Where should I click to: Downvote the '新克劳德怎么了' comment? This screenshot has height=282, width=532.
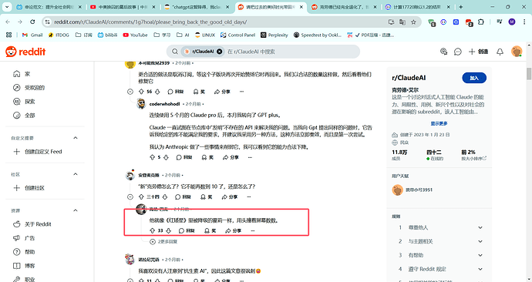(165, 196)
